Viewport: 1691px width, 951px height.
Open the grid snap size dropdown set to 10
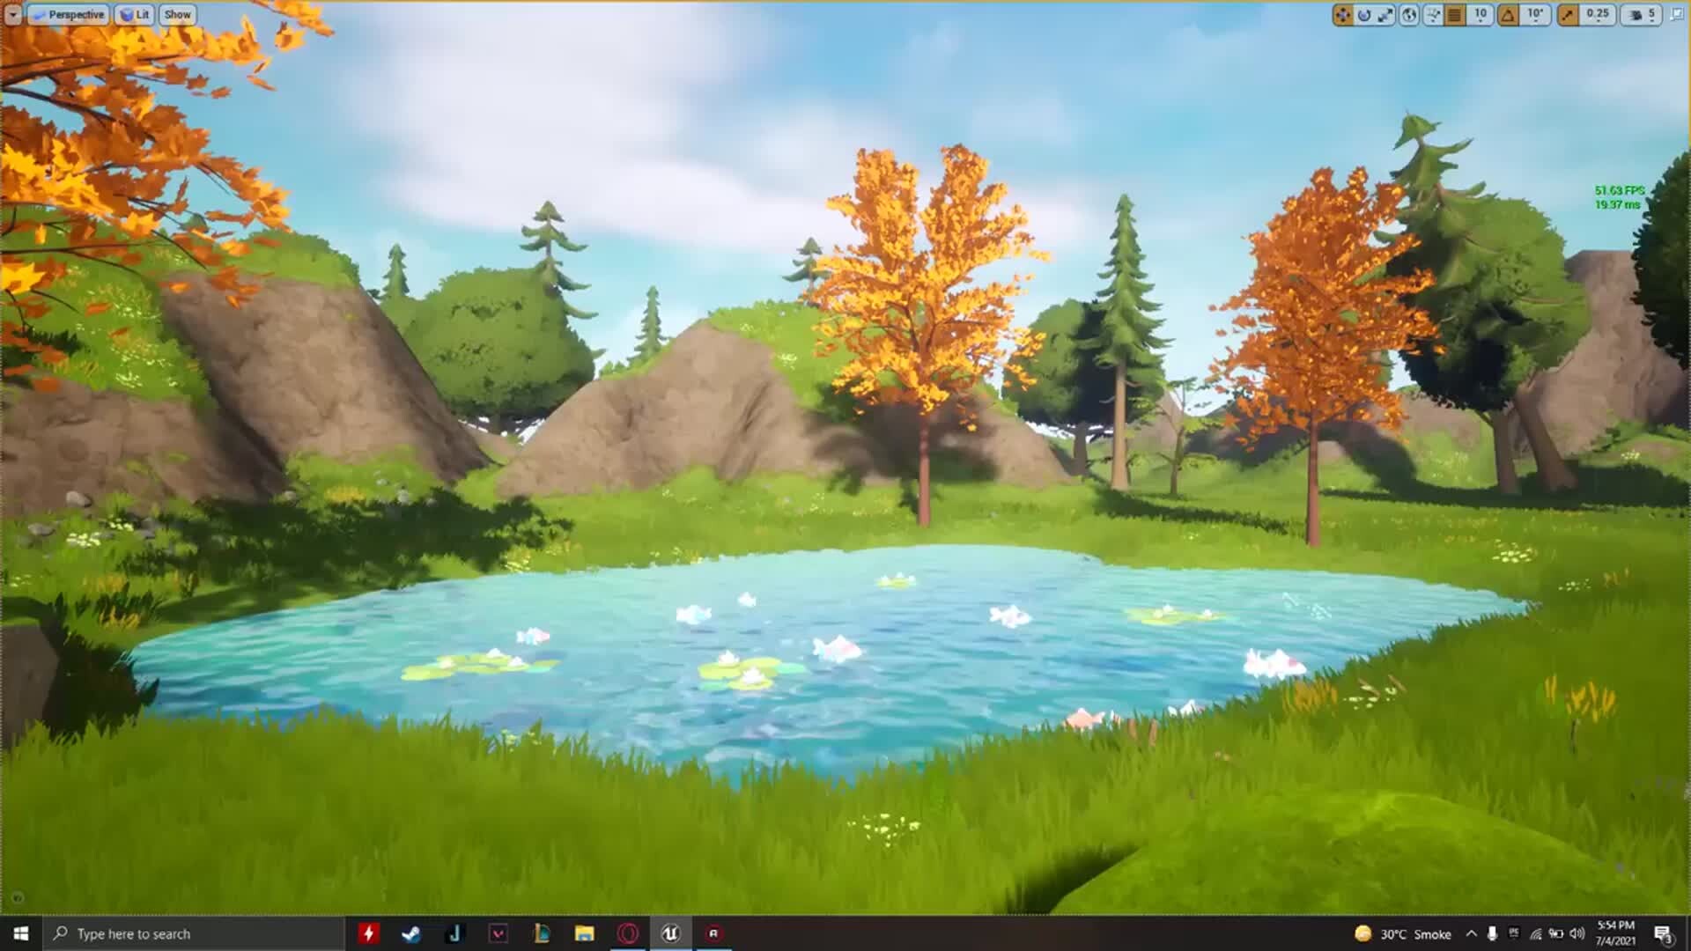pos(1481,14)
